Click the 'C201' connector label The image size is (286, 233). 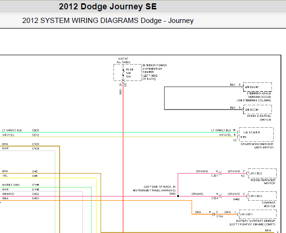click(x=215, y=175)
